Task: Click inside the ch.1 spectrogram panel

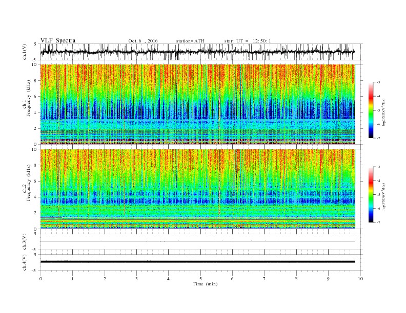Action: click(197, 104)
